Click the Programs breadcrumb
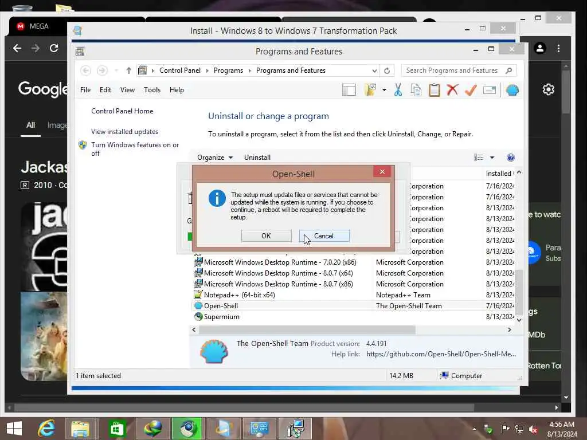Viewport: 587px width, 440px height. pos(228,70)
